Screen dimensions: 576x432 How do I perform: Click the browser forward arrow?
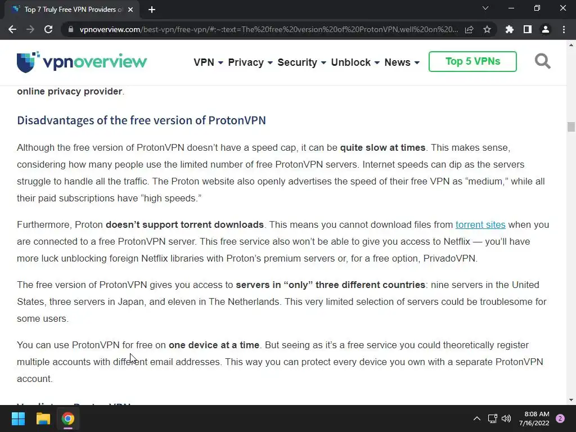pyautogui.click(x=30, y=29)
